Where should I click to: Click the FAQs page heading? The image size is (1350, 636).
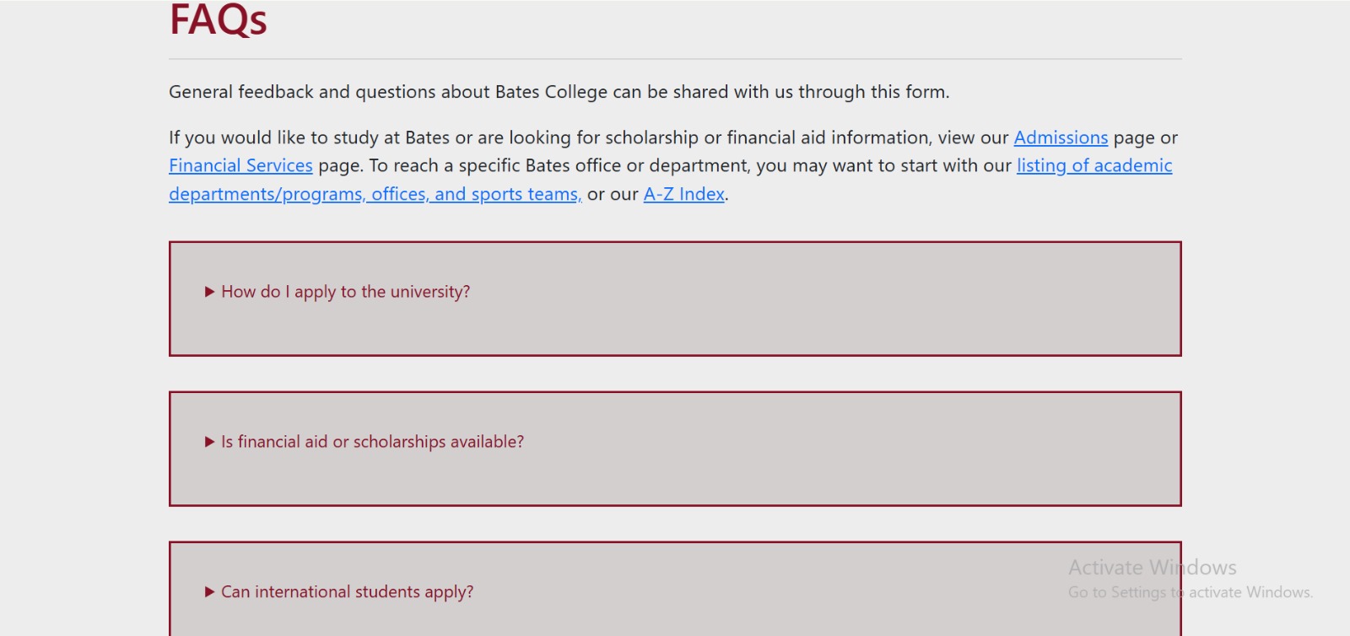click(x=219, y=20)
